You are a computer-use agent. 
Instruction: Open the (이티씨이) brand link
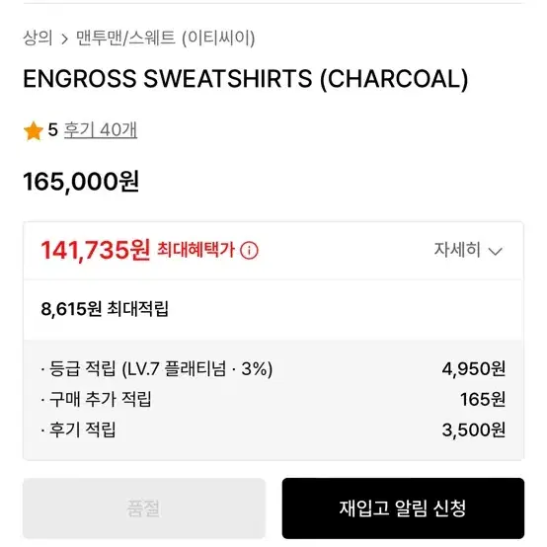(x=219, y=39)
